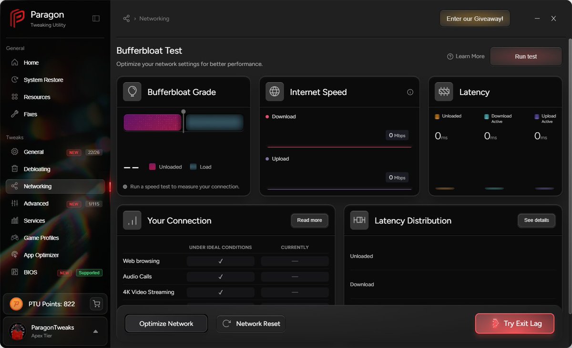Click the Paragon logo icon
The height and width of the screenshot is (348, 572).
18,19
